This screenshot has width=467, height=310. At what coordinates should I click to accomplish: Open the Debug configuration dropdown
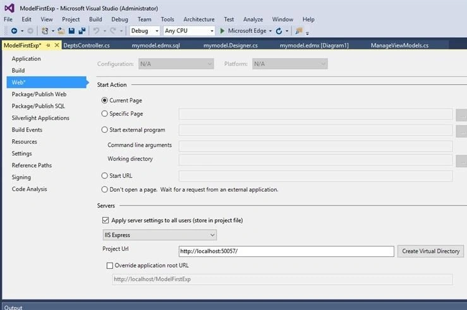[x=145, y=31]
